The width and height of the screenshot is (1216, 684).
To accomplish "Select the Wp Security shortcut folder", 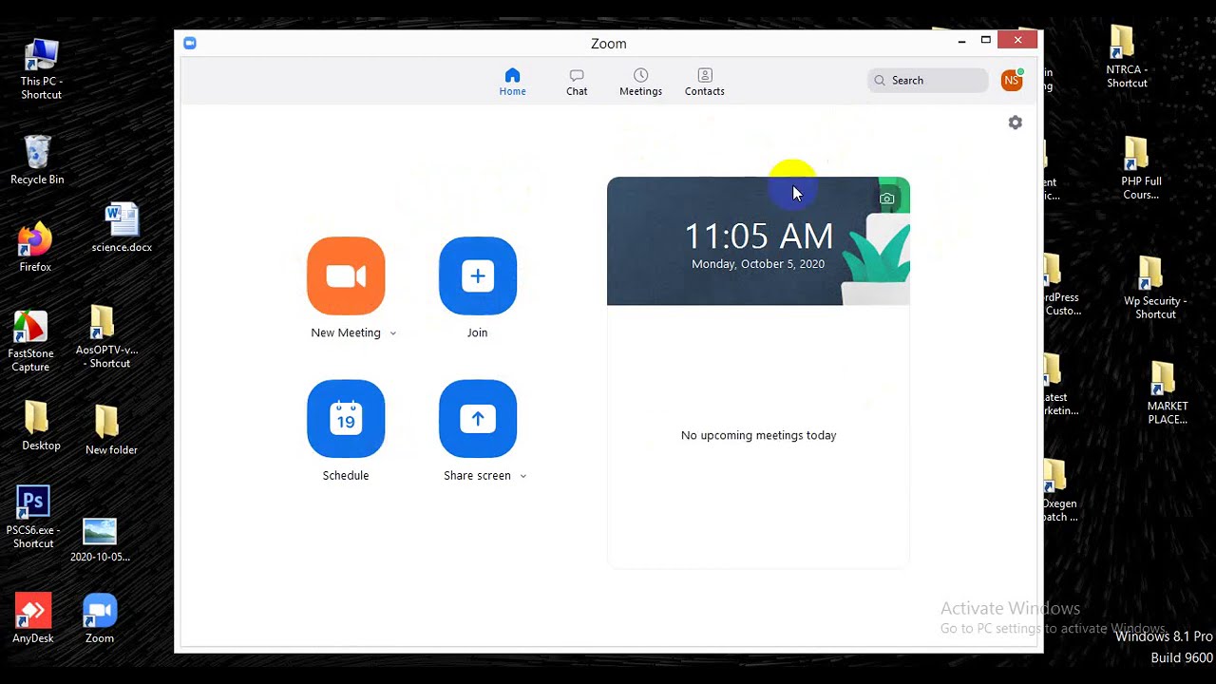I will 1155,288.
